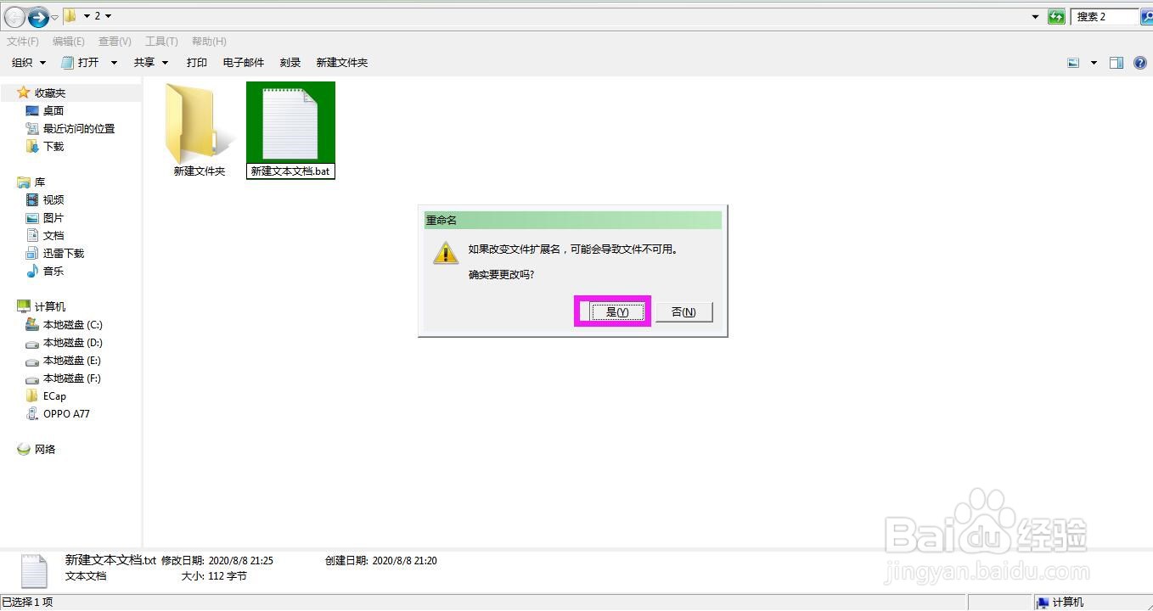Select the 新建文件夹 folder icon
The height and width of the screenshot is (611, 1153).
pos(200,123)
